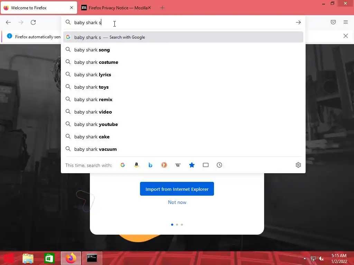Search history using the clock icon
Image resolution: width=354 pixels, height=265 pixels.
219,165
